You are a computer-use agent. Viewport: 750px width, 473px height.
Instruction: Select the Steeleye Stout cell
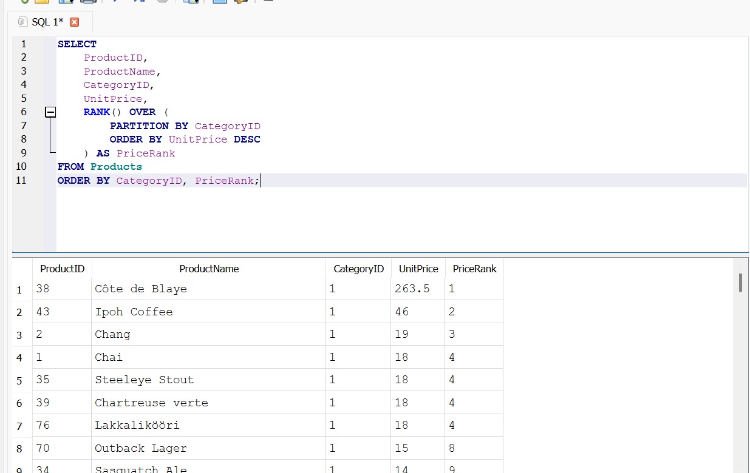click(x=208, y=380)
